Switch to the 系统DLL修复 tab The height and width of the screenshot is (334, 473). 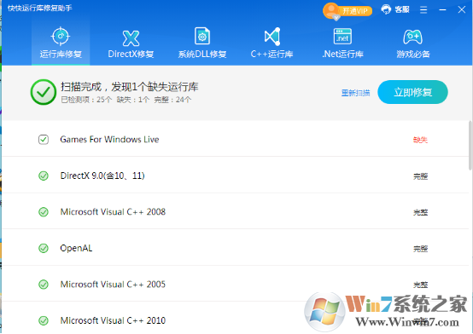tap(202, 43)
